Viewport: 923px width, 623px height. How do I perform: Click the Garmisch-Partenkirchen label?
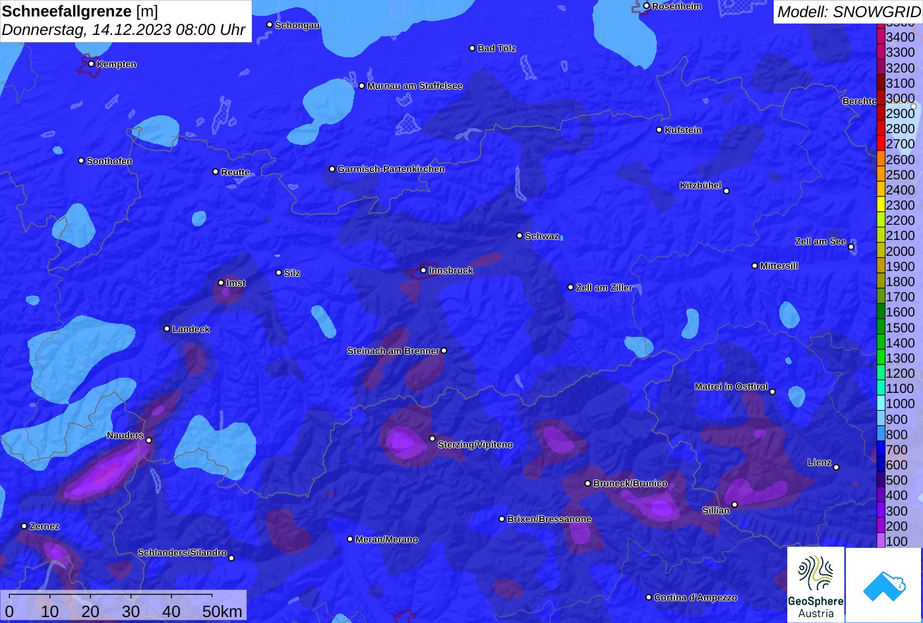click(391, 169)
